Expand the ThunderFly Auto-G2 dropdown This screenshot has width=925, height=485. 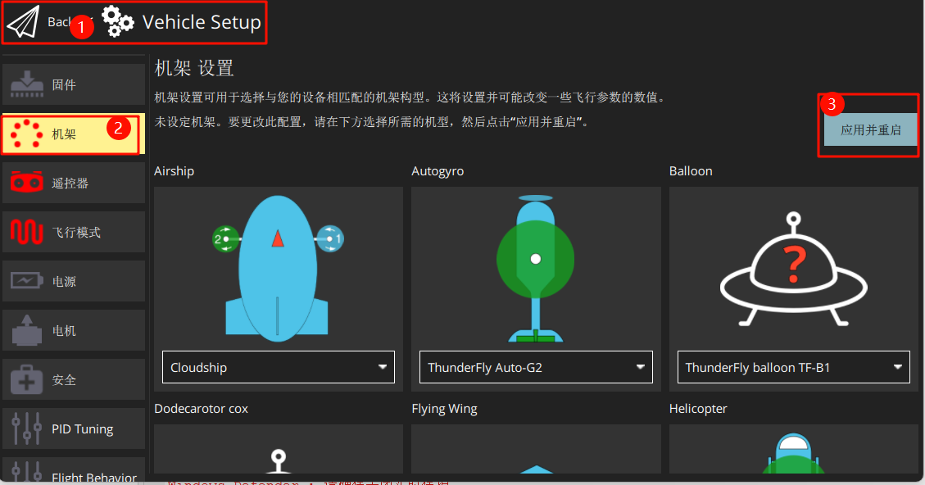536,367
